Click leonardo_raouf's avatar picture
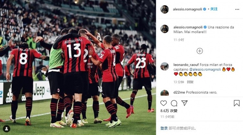 click(x=164, y=67)
